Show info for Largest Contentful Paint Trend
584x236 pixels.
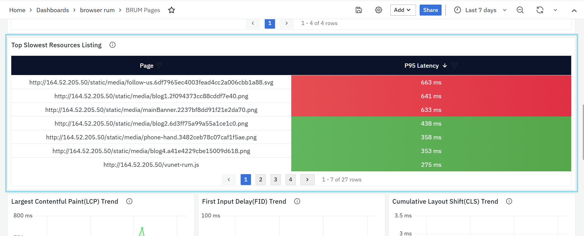point(129,201)
